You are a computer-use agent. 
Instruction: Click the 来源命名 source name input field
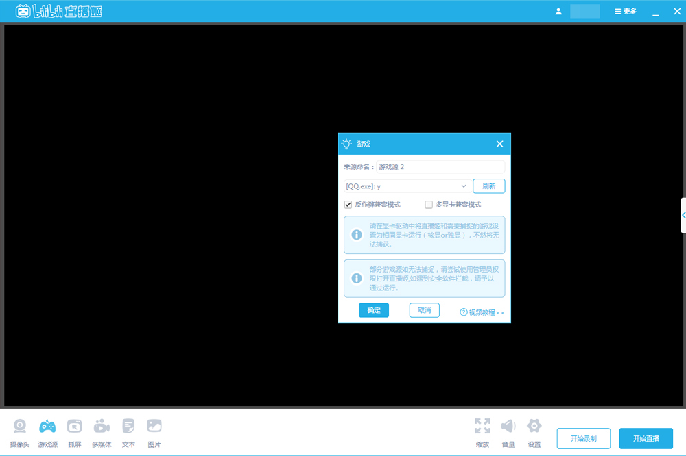point(439,166)
